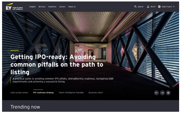Open the Services menu
The height and width of the screenshot is (115, 185).
[42, 7]
